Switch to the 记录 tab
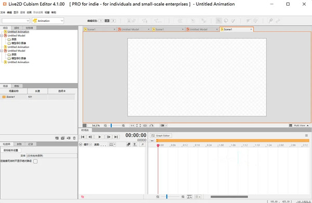The image size is (312, 203). pyautogui.click(x=31, y=144)
